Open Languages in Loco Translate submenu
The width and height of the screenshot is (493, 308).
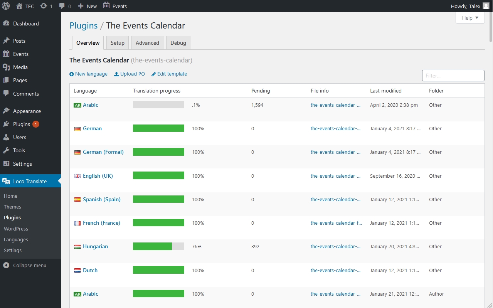[16, 240]
